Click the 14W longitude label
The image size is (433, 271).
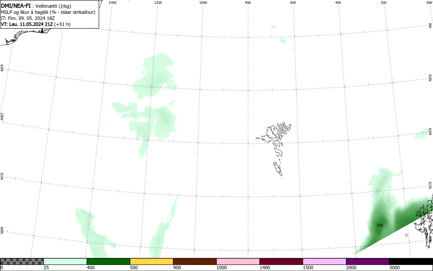pos(113,3)
